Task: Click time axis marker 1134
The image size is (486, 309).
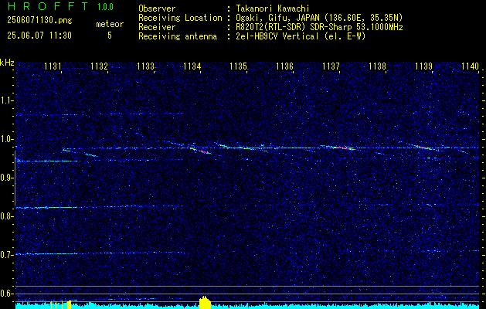Action: (x=192, y=66)
